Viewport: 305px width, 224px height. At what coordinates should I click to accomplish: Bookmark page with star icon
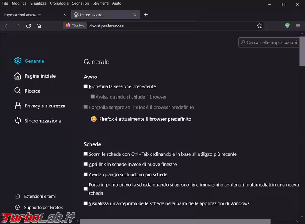pos(260,26)
